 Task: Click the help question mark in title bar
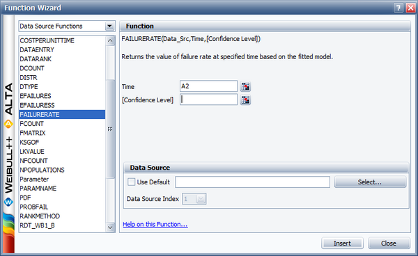[398, 8]
